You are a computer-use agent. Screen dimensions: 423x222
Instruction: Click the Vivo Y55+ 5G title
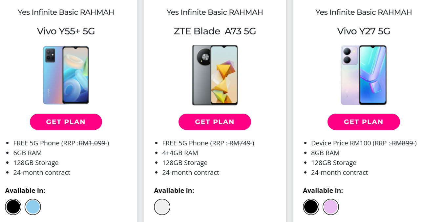[x=66, y=31]
